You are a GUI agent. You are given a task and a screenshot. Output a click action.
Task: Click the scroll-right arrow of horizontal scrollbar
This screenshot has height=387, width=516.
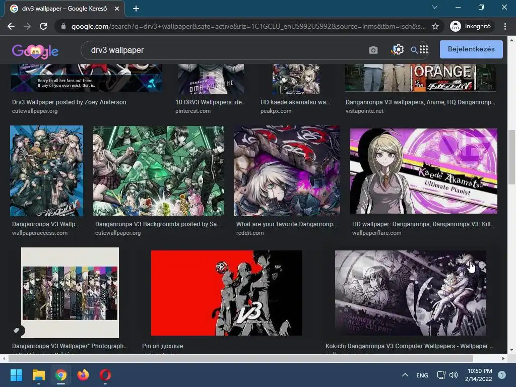[x=503, y=358]
